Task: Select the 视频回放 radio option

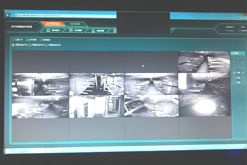Action: tap(42, 40)
